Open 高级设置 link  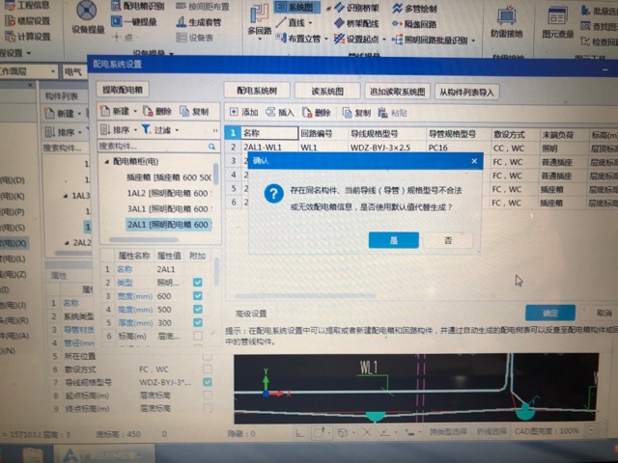click(251, 313)
